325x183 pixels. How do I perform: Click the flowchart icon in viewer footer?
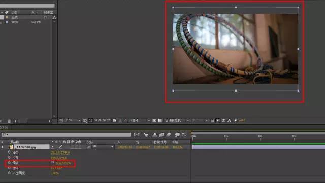[x=229, y=120]
